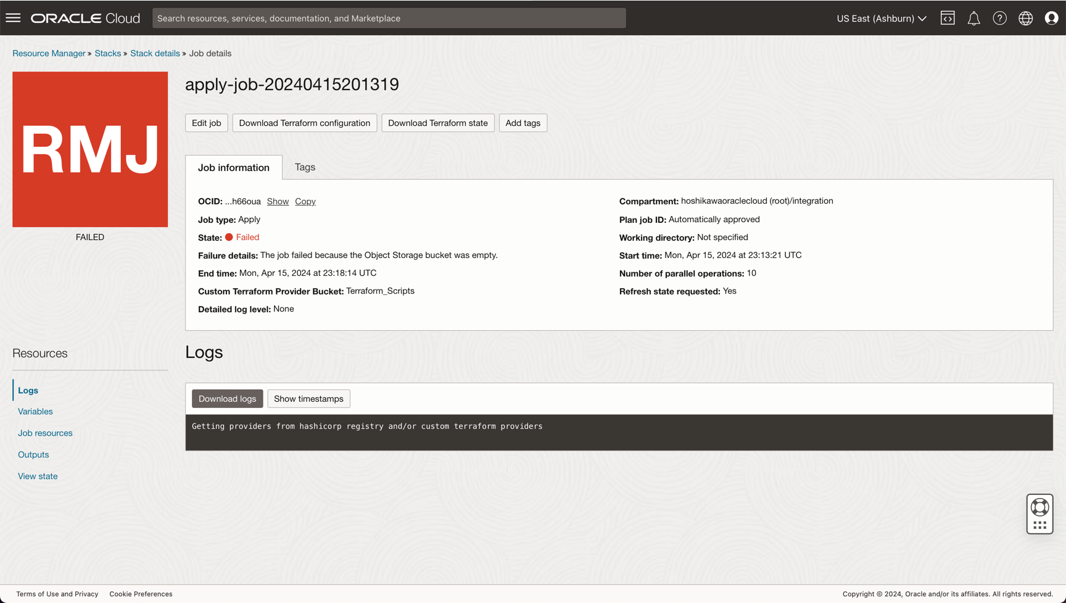Expand the US East (Ashburn) region selector
The image size is (1066, 603).
882,19
